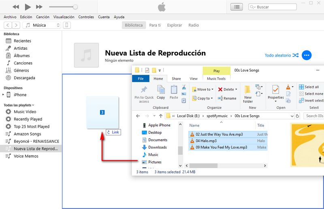Image resolution: width=324 pixels, height=209 pixels.
Task: Open the address bar history dropdown
Action: [292, 116]
